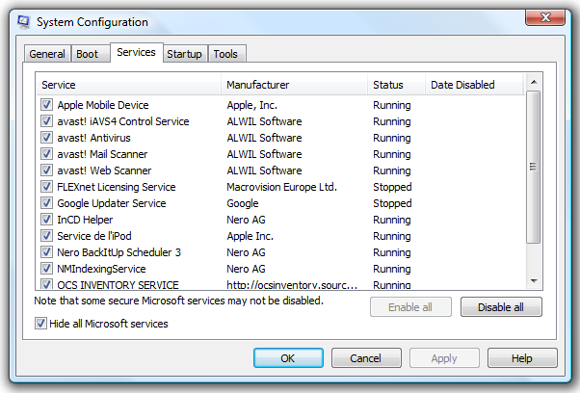Click Stopped status of Google Updater Service
Screen dimensions: 580x393
392,203
